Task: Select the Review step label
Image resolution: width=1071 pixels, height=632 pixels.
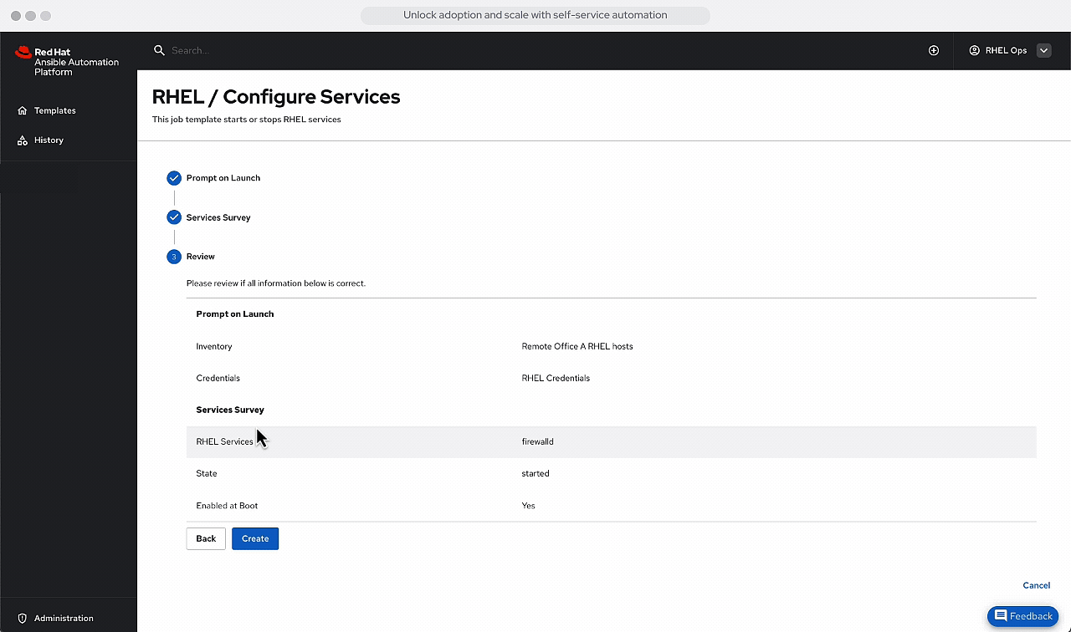Action: 201,257
